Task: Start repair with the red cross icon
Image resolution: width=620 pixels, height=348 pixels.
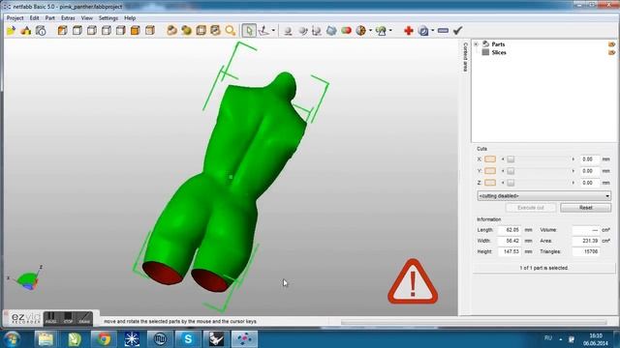Action: [409, 30]
